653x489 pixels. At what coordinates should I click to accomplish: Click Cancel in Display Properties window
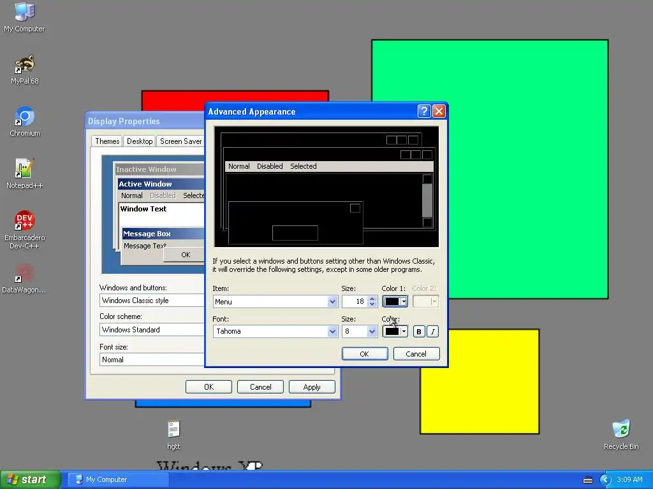pyautogui.click(x=260, y=387)
